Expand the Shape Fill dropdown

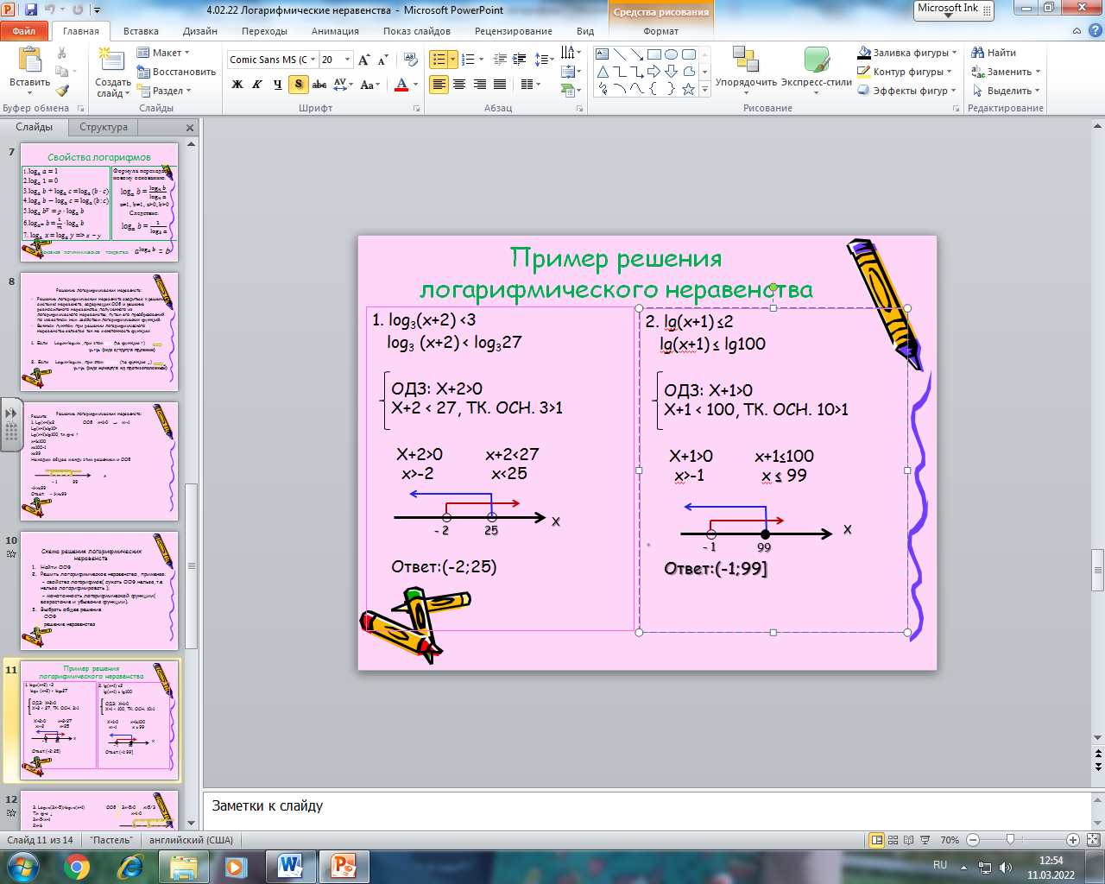954,53
